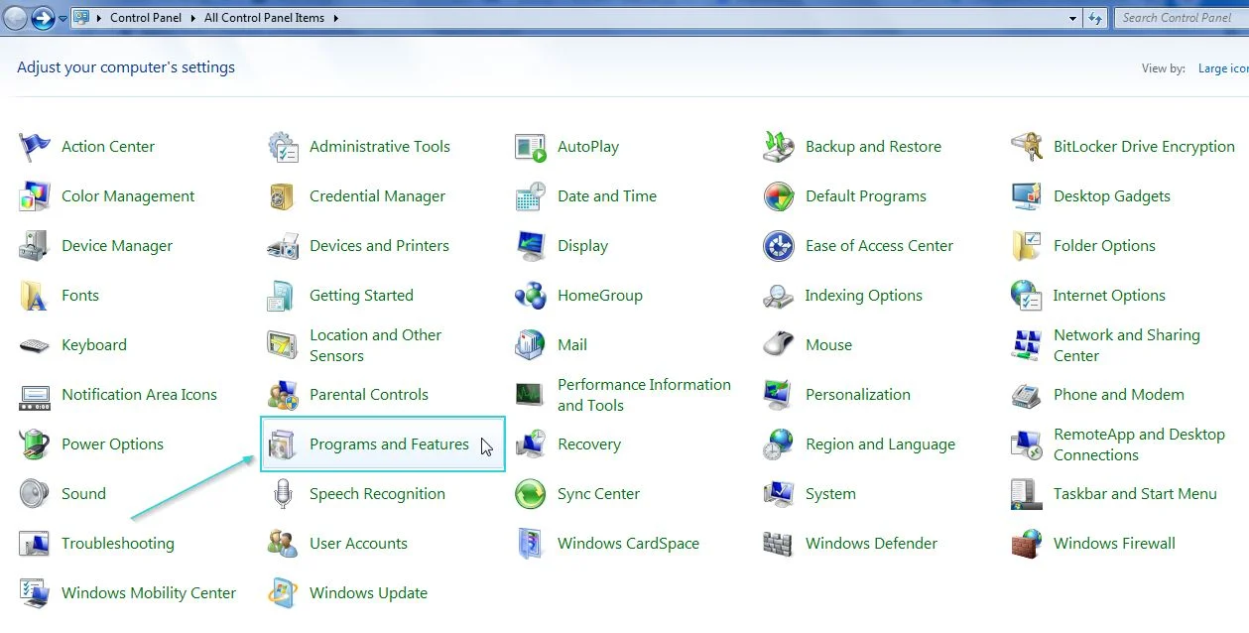Open the HomeGroup spheres icon
The height and width of the screenshot is (633, 1249).
531,296
